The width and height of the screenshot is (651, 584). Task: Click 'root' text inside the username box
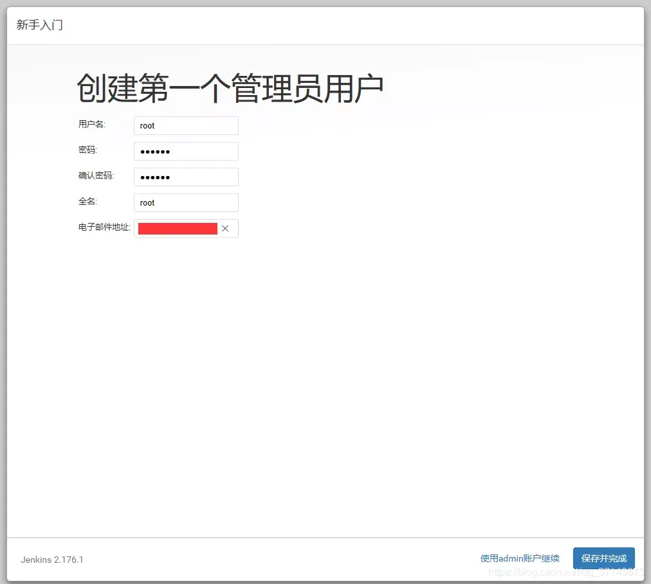pyautogui.click(x=147, y=125)
